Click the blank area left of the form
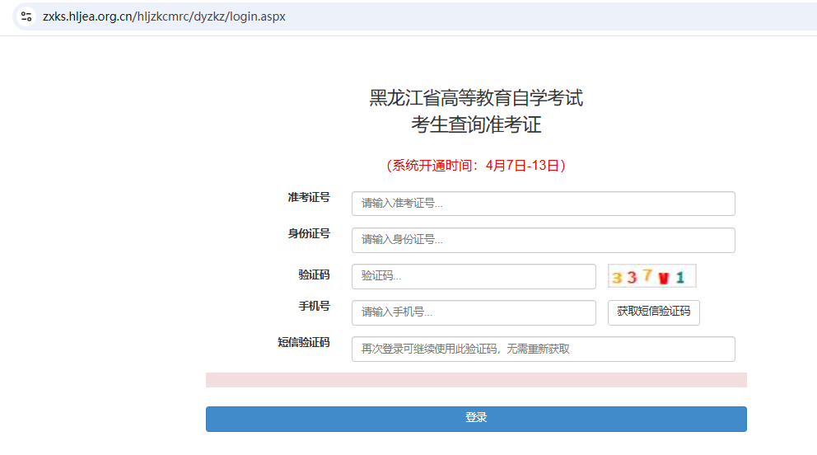817x455 pixels. pyautogui.click(x=99, y=247)
